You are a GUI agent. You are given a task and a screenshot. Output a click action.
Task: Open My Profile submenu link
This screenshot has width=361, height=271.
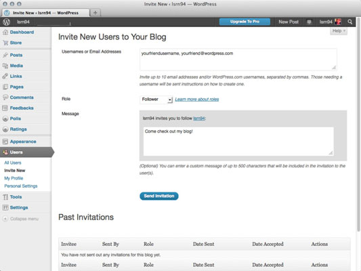pyautogui.click(x=14, y=178)
